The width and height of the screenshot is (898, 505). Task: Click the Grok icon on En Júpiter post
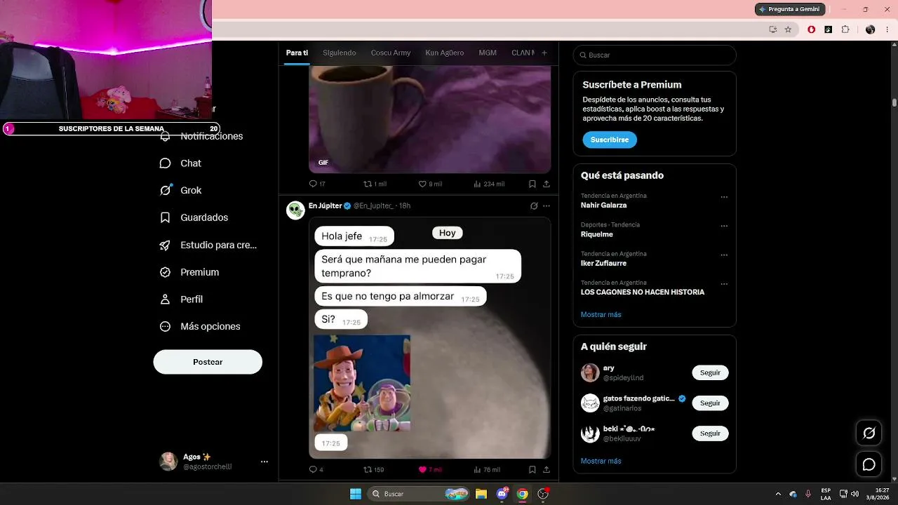534,206
